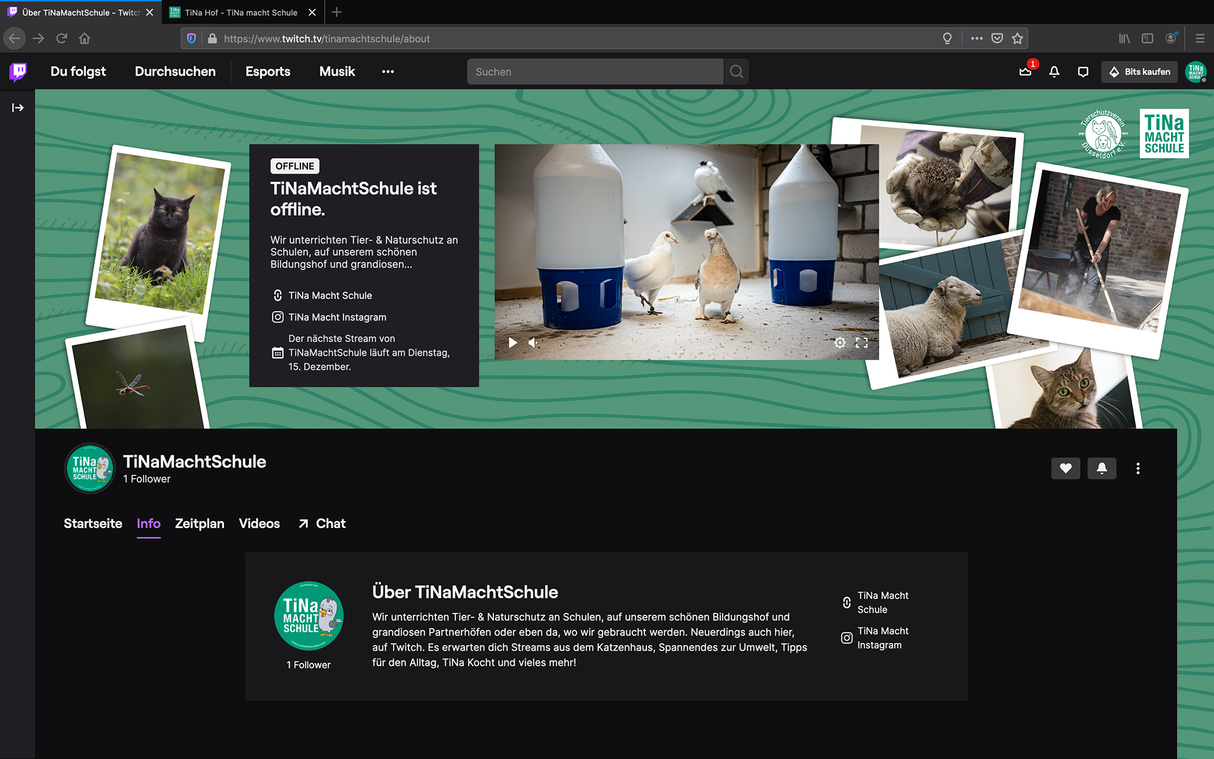Enter fullscreen on the video player
1214x759 pixels.
[861, 342]
